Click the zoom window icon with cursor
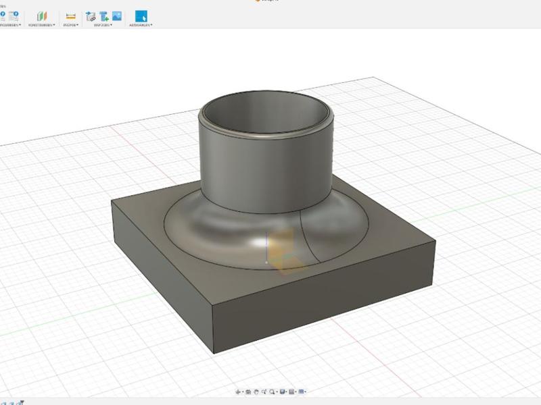 264,391
